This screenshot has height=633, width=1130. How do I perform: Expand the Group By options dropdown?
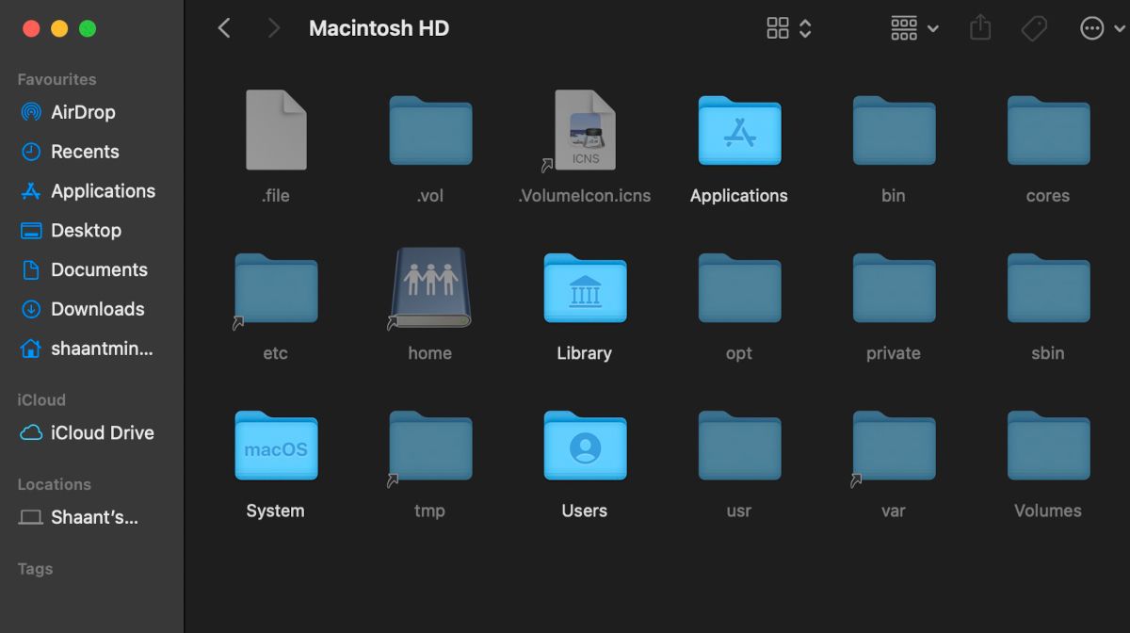click(914, 28)
